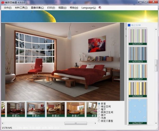The width and height of the screenshot is (159, 131).
Task: Click the blue square icon of wallpaper collection
Action: pyautogui.click(x=129, y=25)
